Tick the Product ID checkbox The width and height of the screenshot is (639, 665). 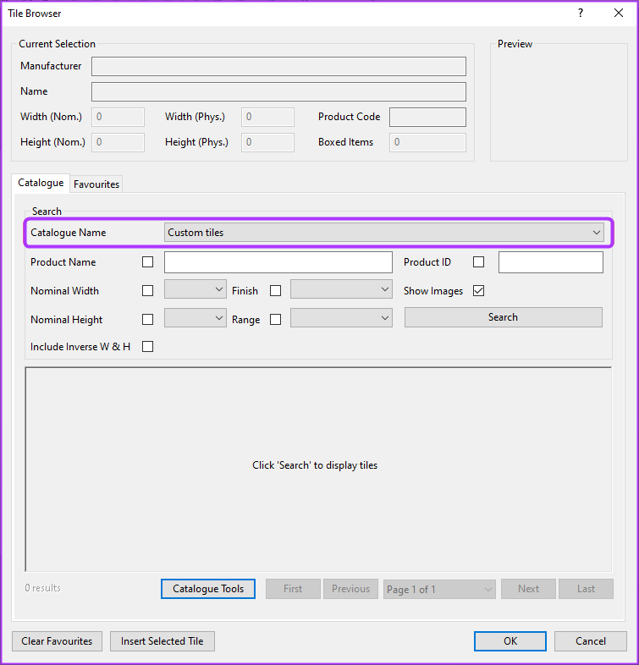(479, 262)
